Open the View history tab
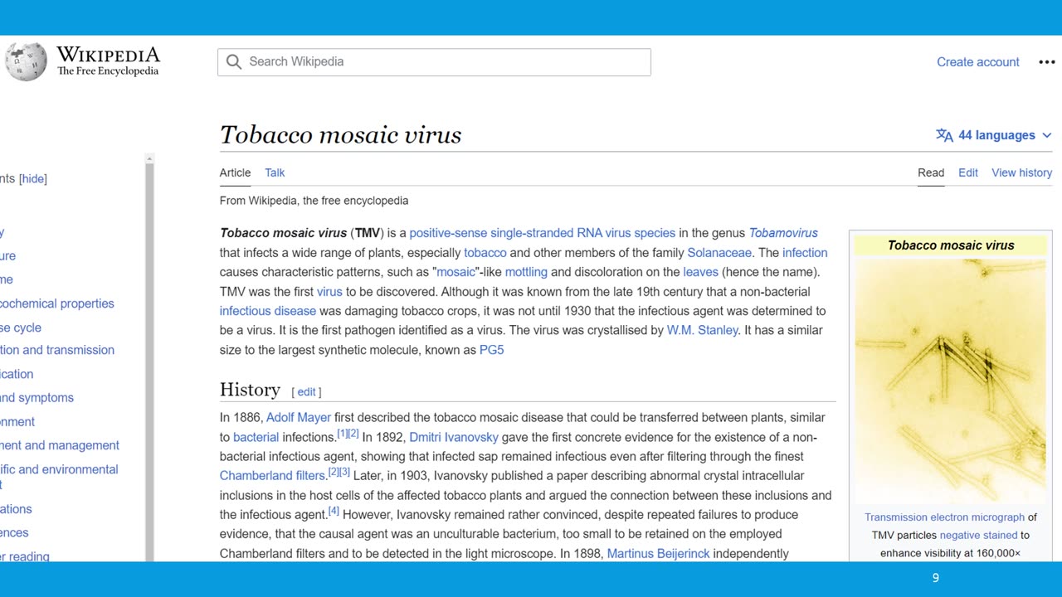 click(x=1021, y=172)
